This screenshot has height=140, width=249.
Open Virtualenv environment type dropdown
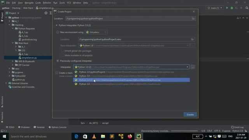[96, 32]
